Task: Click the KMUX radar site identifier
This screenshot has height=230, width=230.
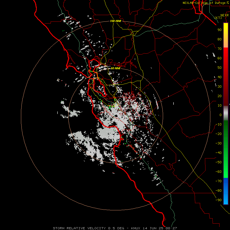Action: click(x=136, y=228)
